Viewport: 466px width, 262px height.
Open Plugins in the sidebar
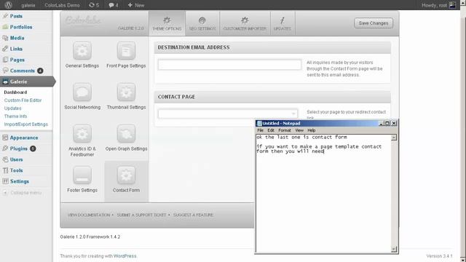[18, 148]
